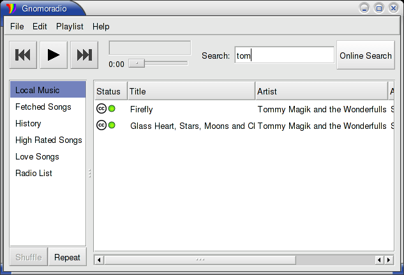Click green status dot for Glass Heart

112,126
